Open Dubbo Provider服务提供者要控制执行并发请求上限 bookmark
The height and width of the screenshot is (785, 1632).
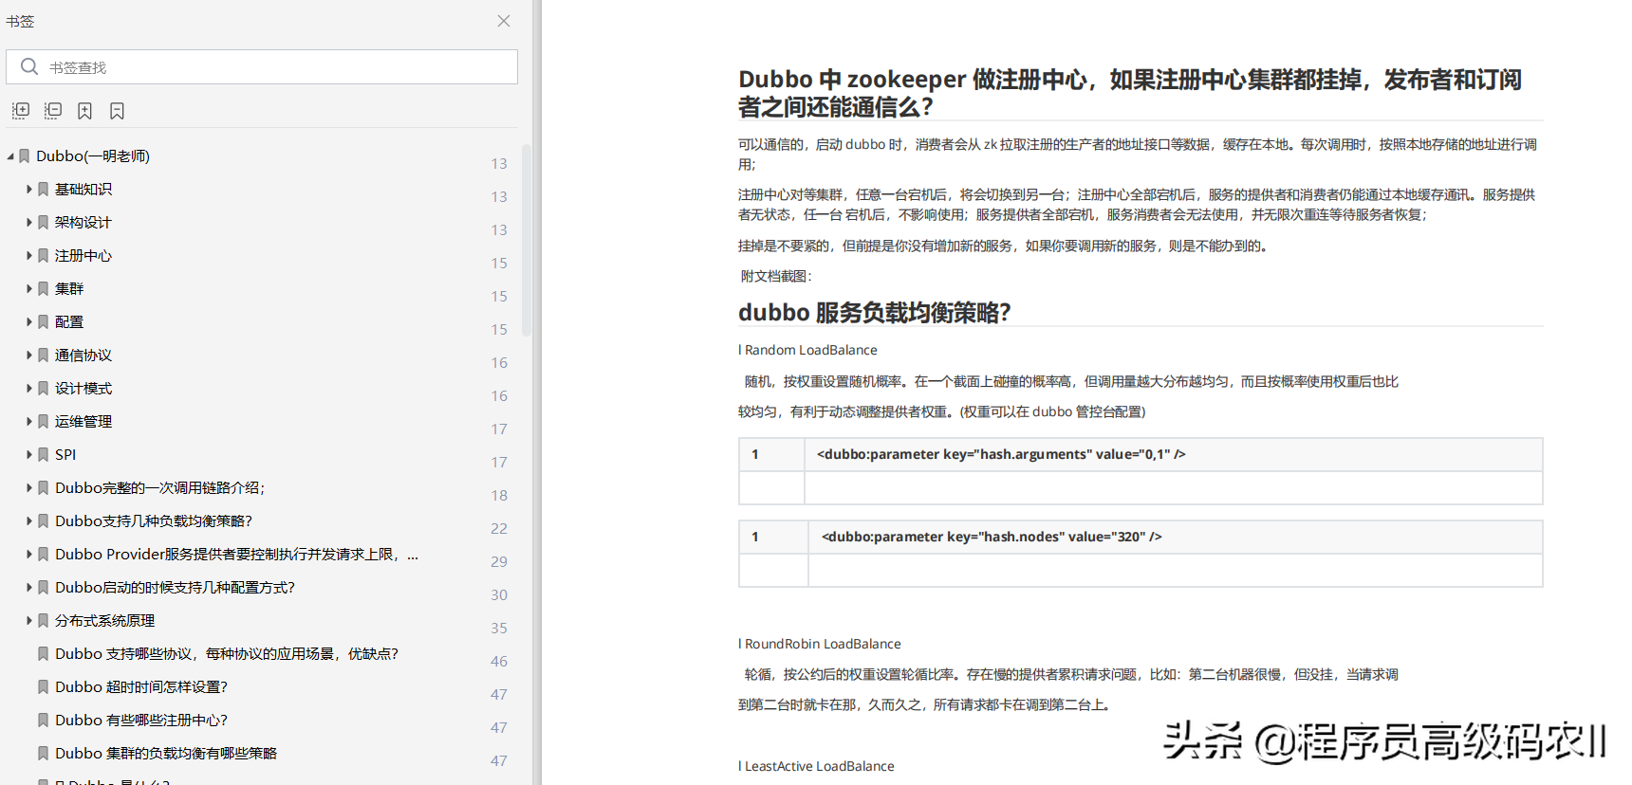(x=236, y=555)
